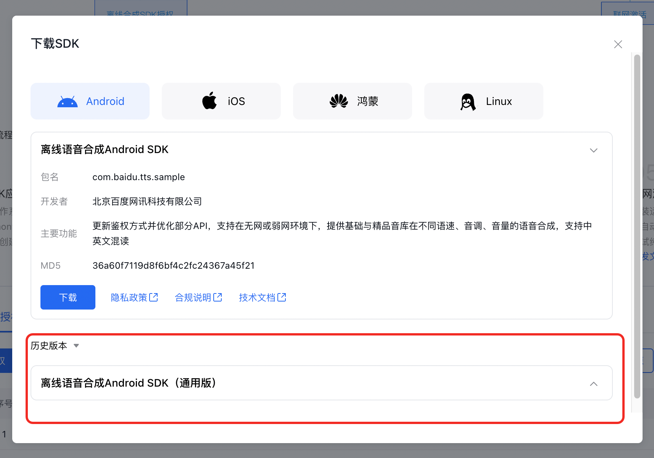The height and width of the screenshot is (458, 654).
Task: Click the 历史版本 label
Action: coord(49,346)
